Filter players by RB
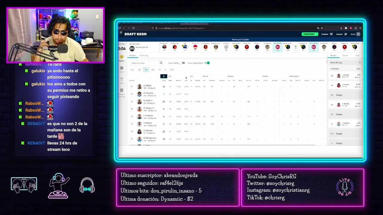The image size is (383, 215). [x=146, y=70]
